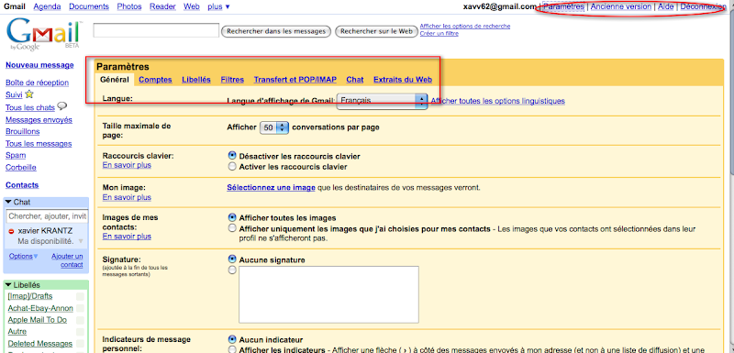Open the Filtres tab

pos(232,80)
